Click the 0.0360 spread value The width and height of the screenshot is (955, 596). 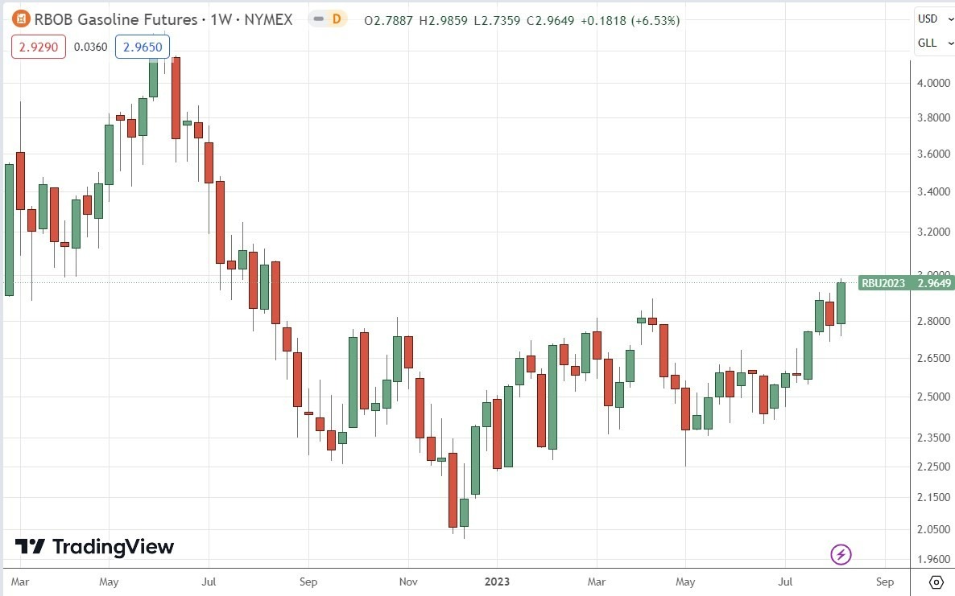tap(92, 47)
